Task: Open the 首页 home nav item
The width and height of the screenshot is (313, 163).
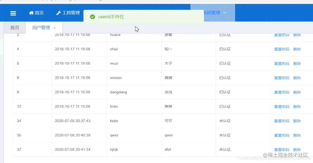Action: point(36,13)
